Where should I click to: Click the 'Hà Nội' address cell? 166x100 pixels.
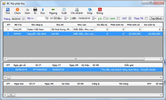pyautogui.click(x=62, y=34)
